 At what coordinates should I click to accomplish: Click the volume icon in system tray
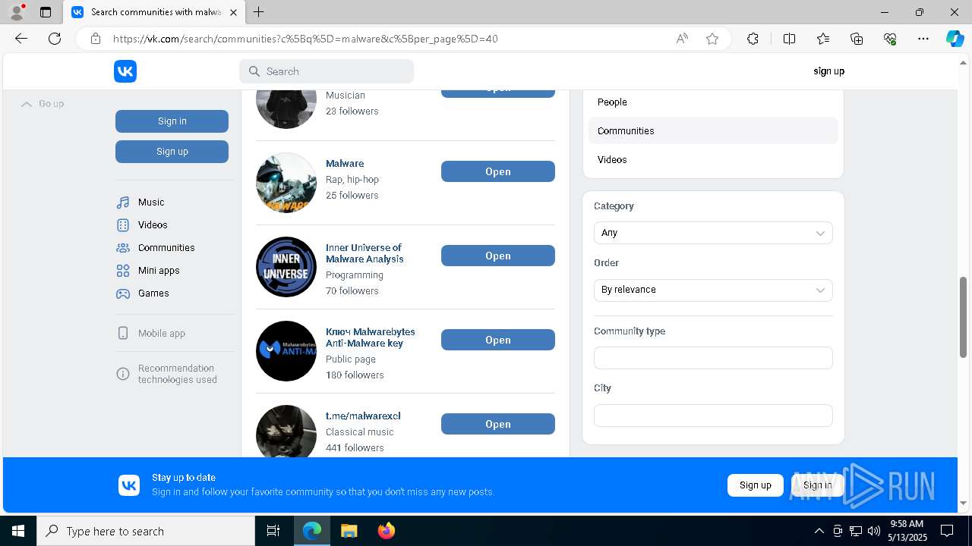(873, 531)
